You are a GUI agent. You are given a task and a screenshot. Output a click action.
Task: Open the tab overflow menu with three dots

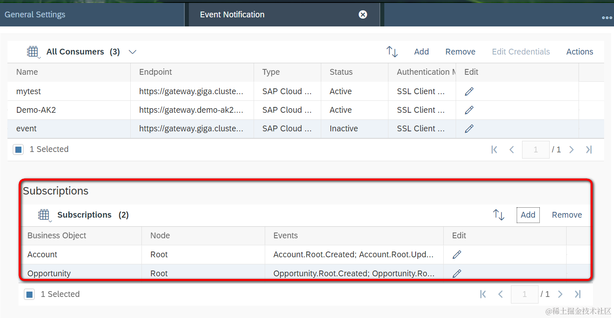[607, 17]
